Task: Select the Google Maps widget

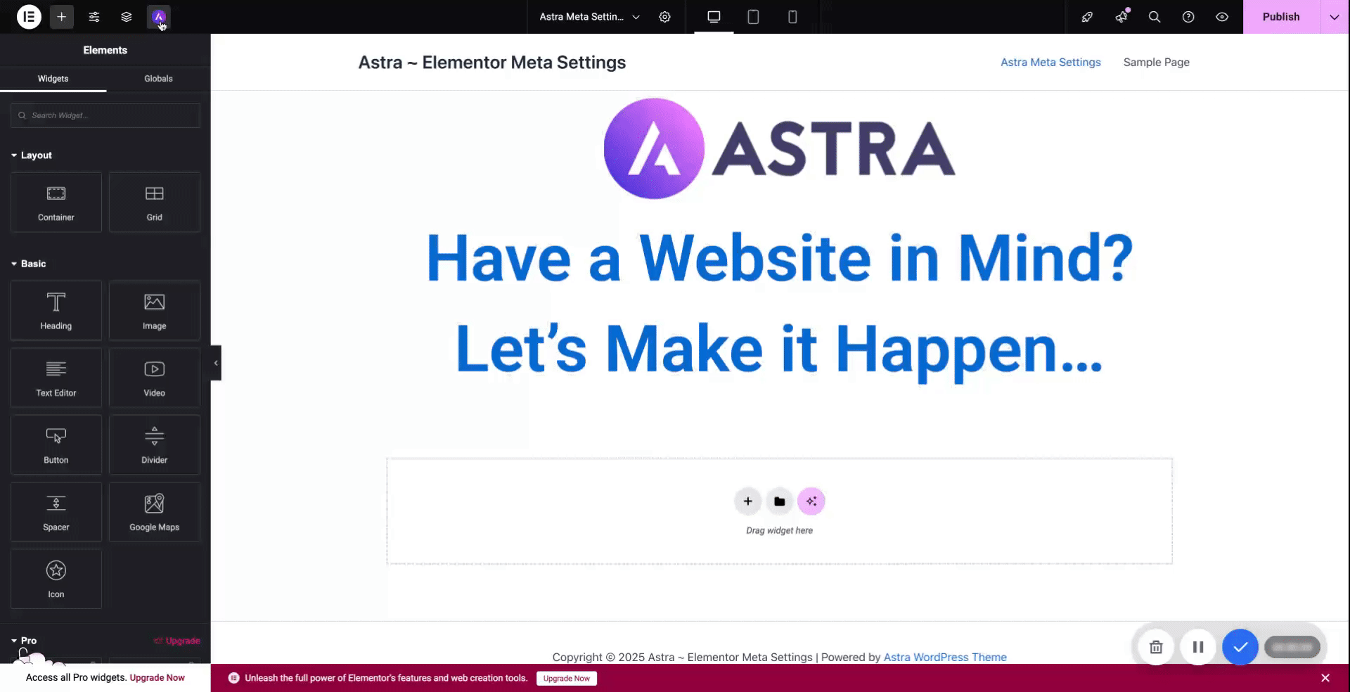Action: 154,511
